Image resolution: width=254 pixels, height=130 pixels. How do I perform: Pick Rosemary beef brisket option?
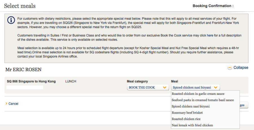click(187, 113)
